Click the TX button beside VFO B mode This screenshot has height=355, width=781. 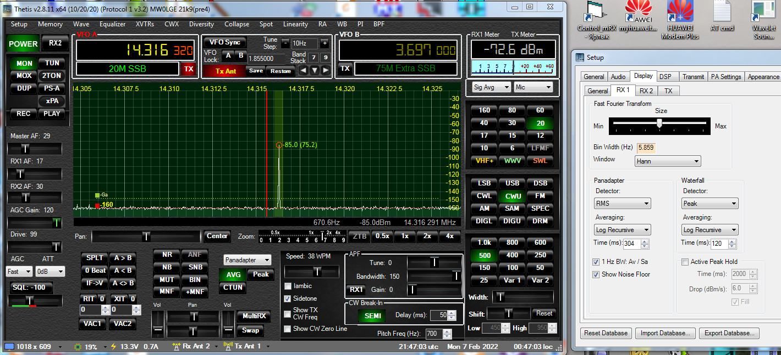click(x=345, y=69)
